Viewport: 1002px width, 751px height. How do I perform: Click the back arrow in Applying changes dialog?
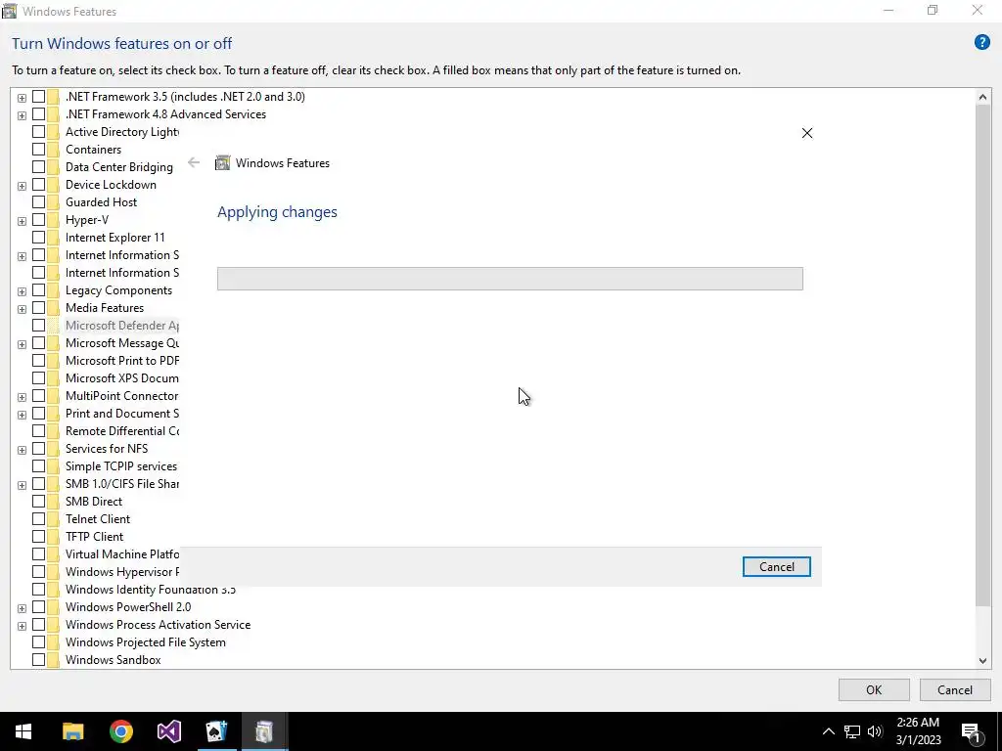(194, 163)
